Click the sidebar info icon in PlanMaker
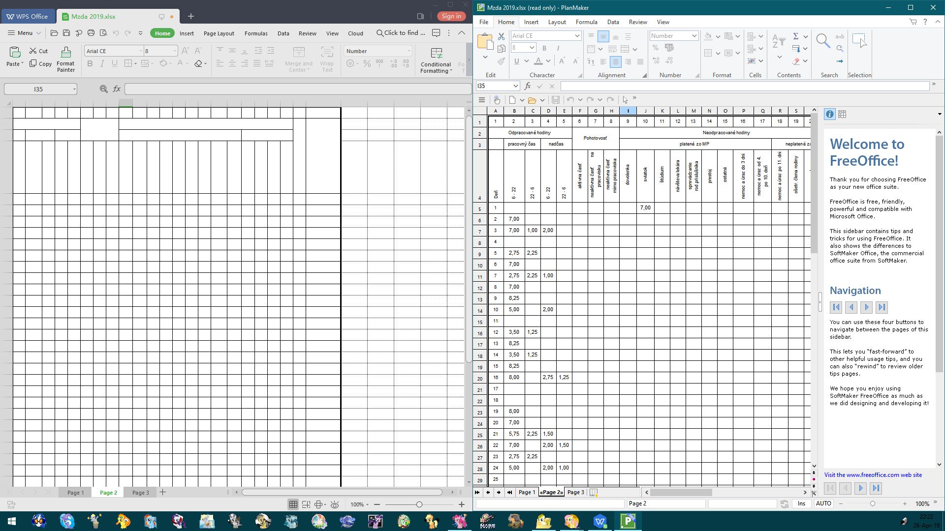The image size is (945, 531). coord(829,114)
